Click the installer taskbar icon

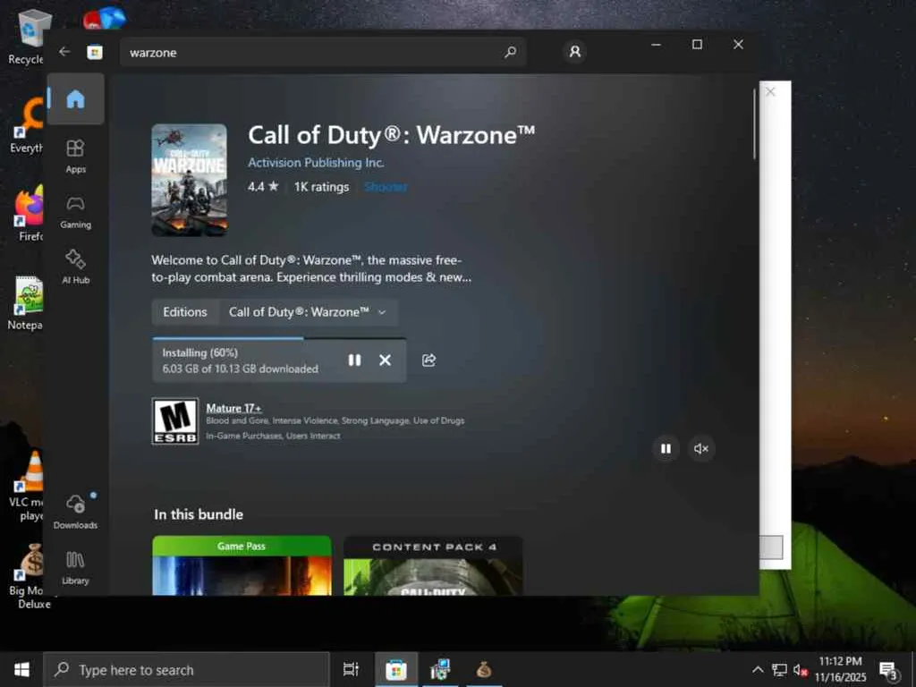(439, 669)
